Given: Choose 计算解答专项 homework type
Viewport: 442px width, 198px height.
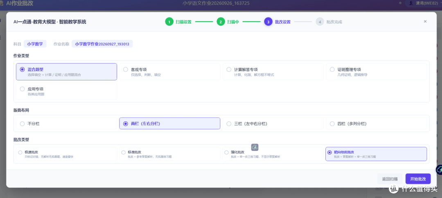Looking at the screenshot, I should pyautogui.click(x=273, y=72).
